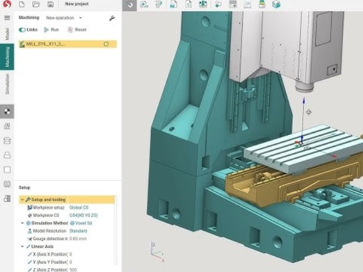Click the Reset button
The height and width of the screenshot is (272, 363).
(x=77, y=29)
